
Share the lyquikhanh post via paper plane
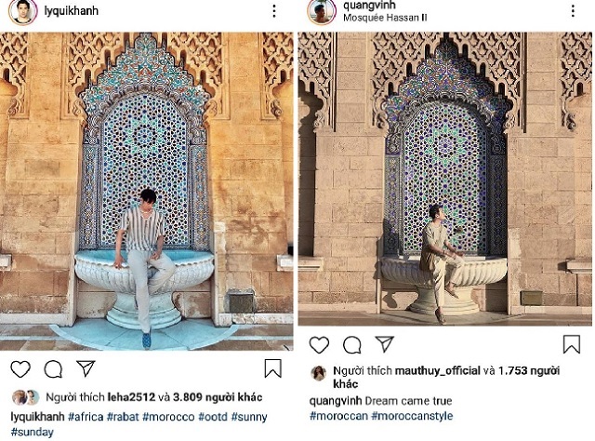pos(86,368)
